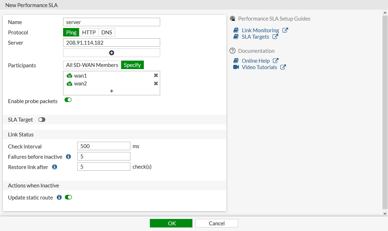Screen dimensions: 388x231
Task: Disable the Enable probe packets toggle
Action: pos(68,100)
